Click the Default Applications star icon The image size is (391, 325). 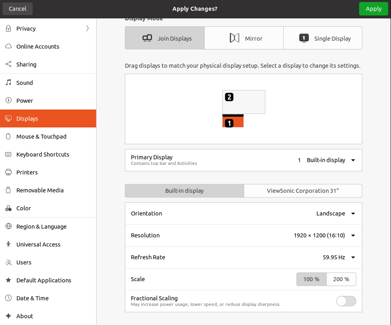[x=8, y=280]
